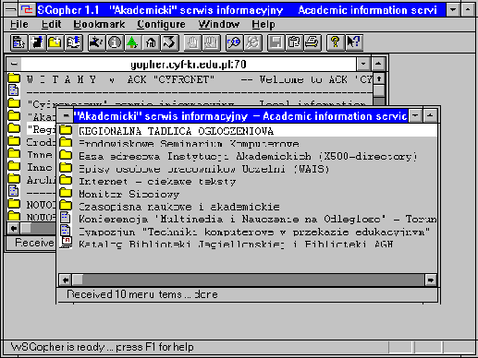478x358 pixels.
Task: Click the back arrow toolbar icon
Action: click(169, 42)
